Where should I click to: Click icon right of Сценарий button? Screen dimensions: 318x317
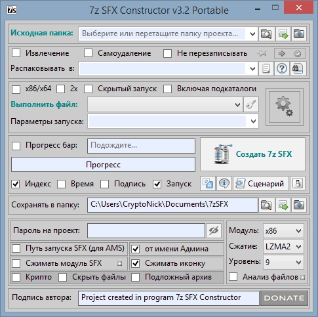[x=298, y=184]
